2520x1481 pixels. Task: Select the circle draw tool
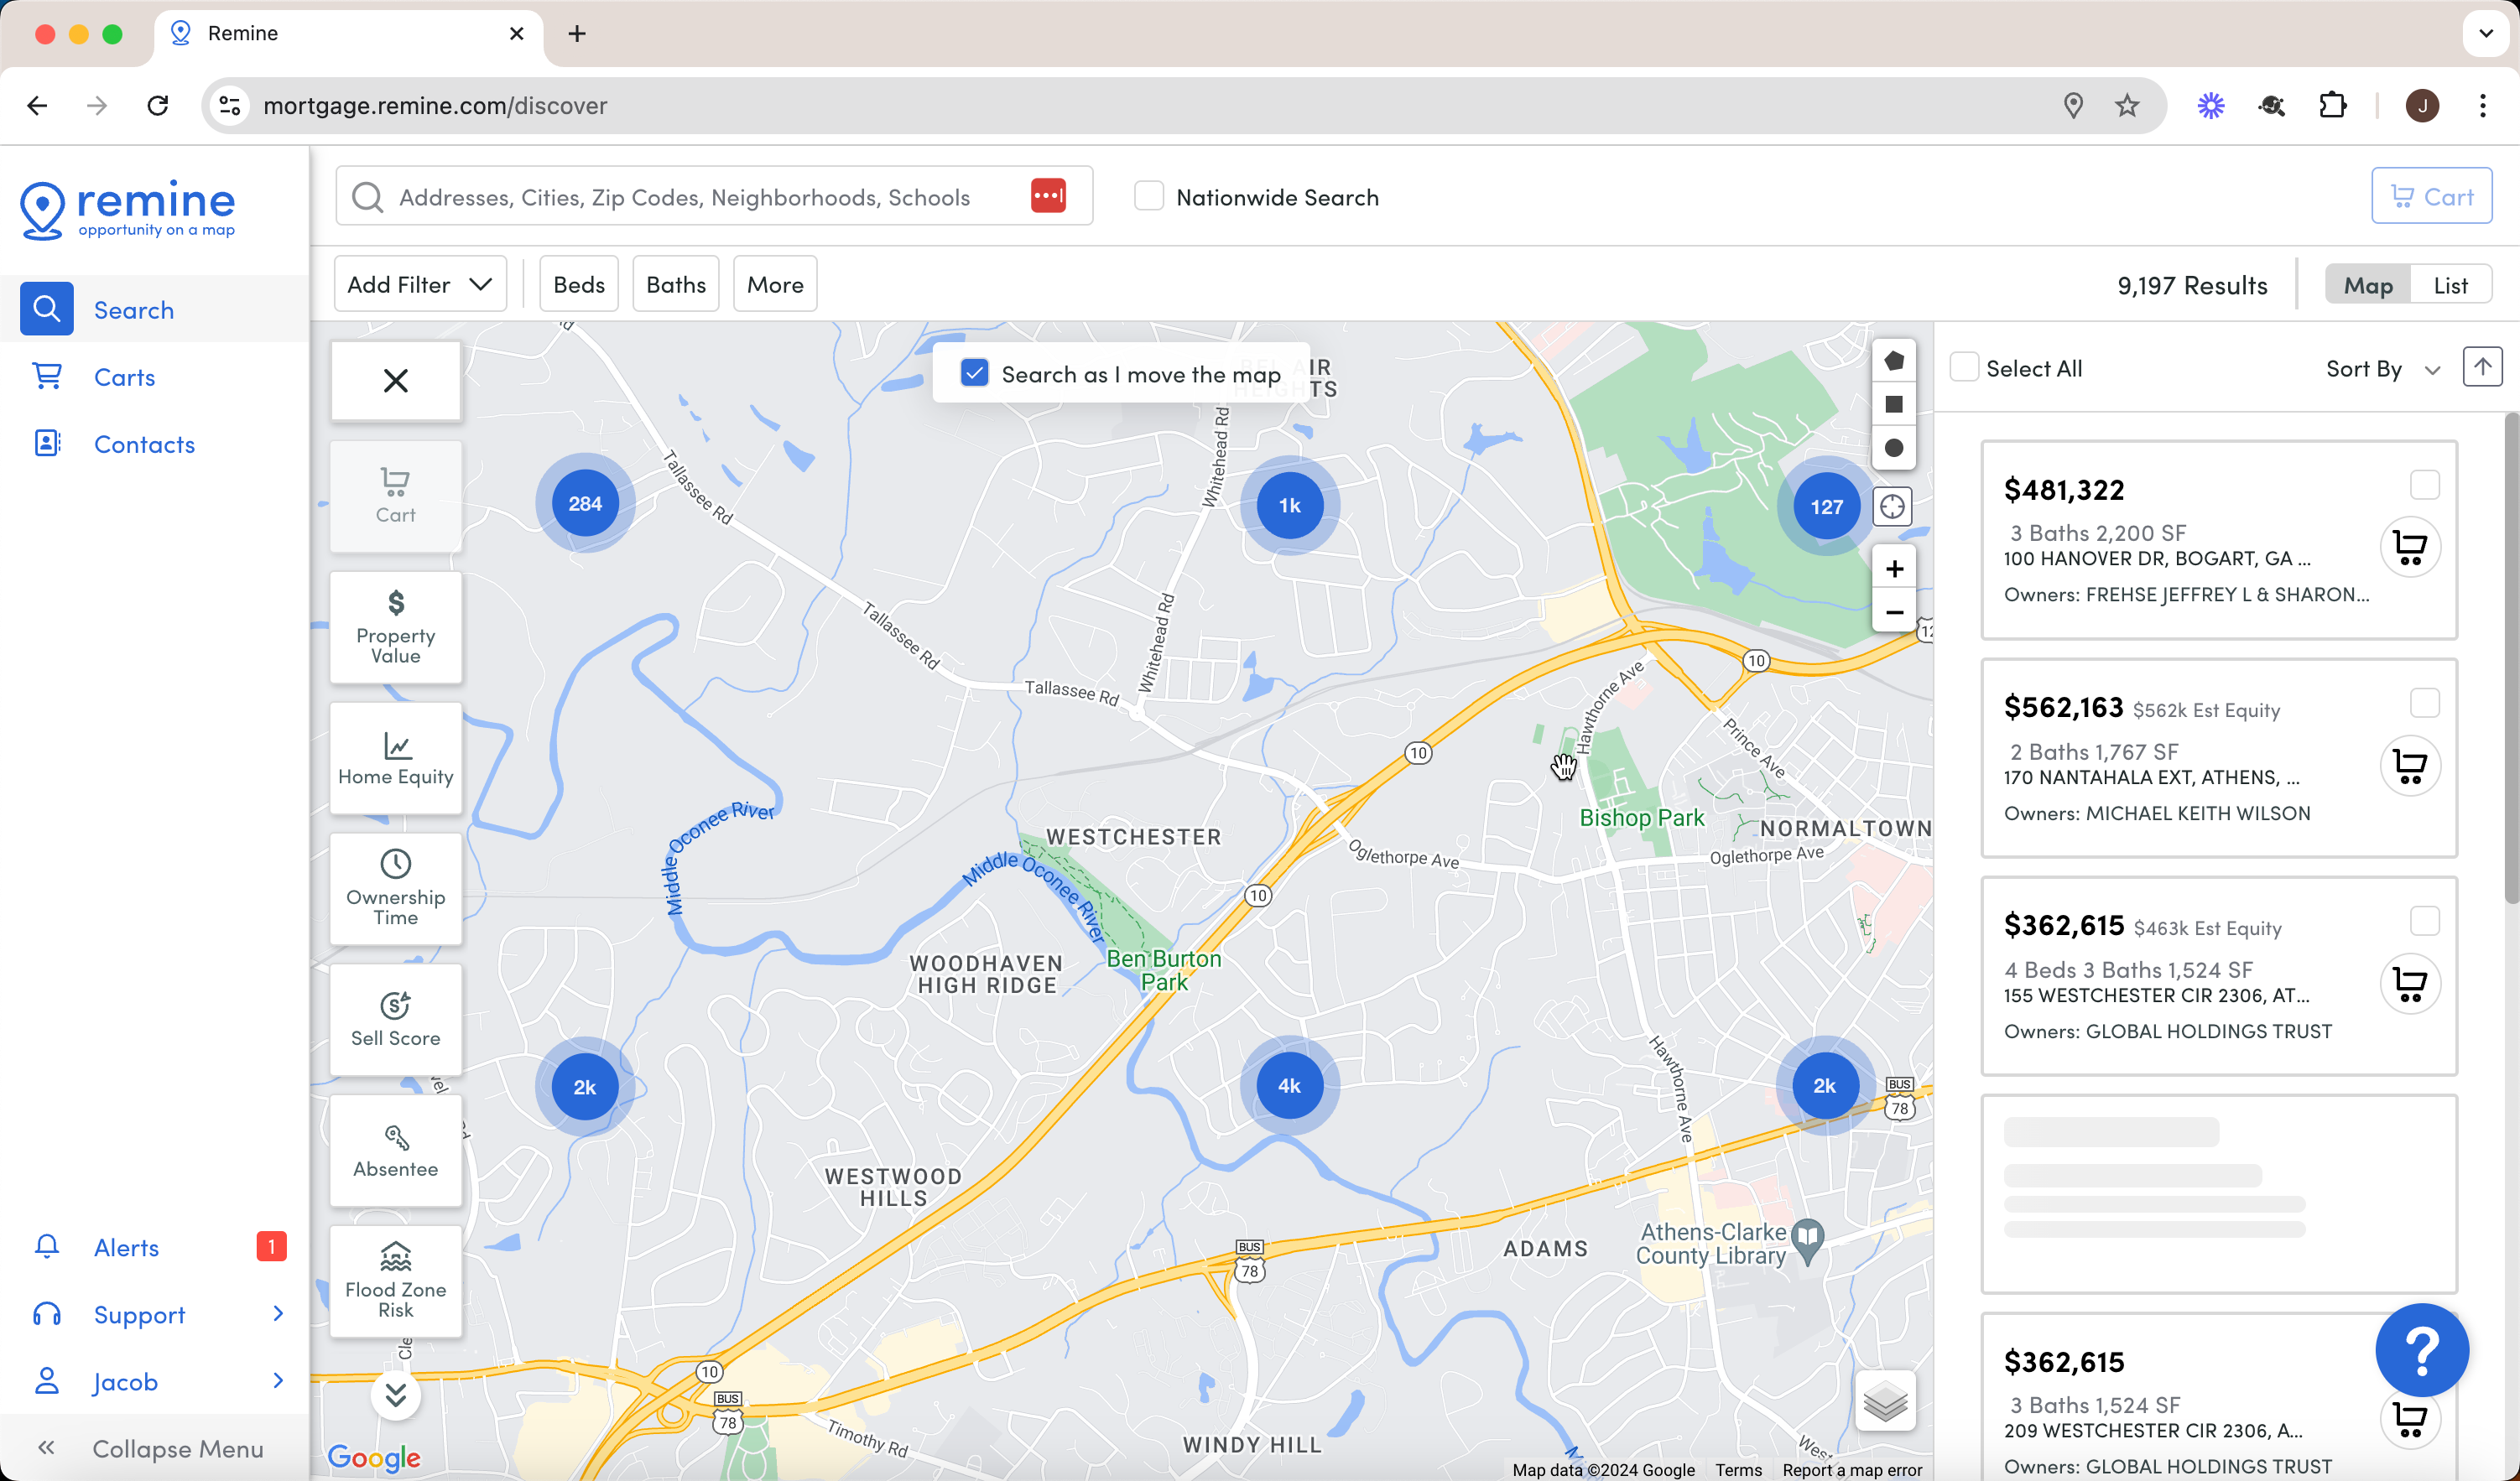pos(1893,448)
